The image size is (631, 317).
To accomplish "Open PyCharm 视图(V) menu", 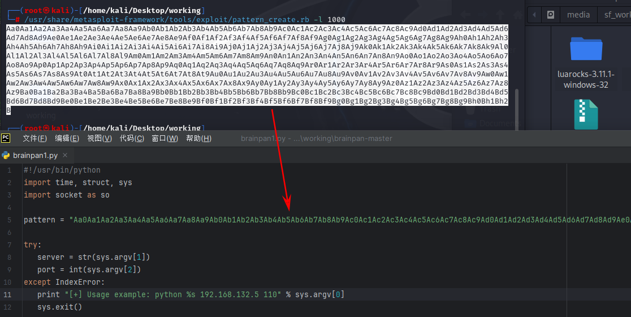I will 100,139.
